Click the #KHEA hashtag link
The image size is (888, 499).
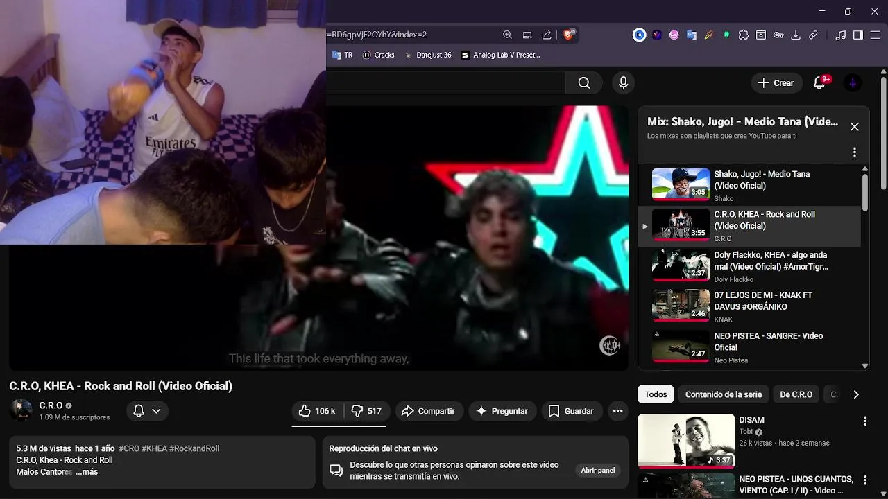pos(155,448)
